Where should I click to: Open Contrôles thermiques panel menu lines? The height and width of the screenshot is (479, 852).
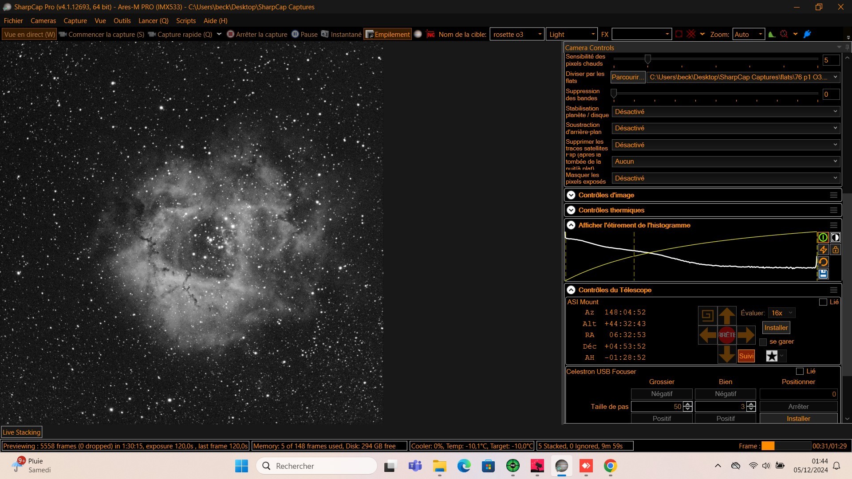pos(833,210)
